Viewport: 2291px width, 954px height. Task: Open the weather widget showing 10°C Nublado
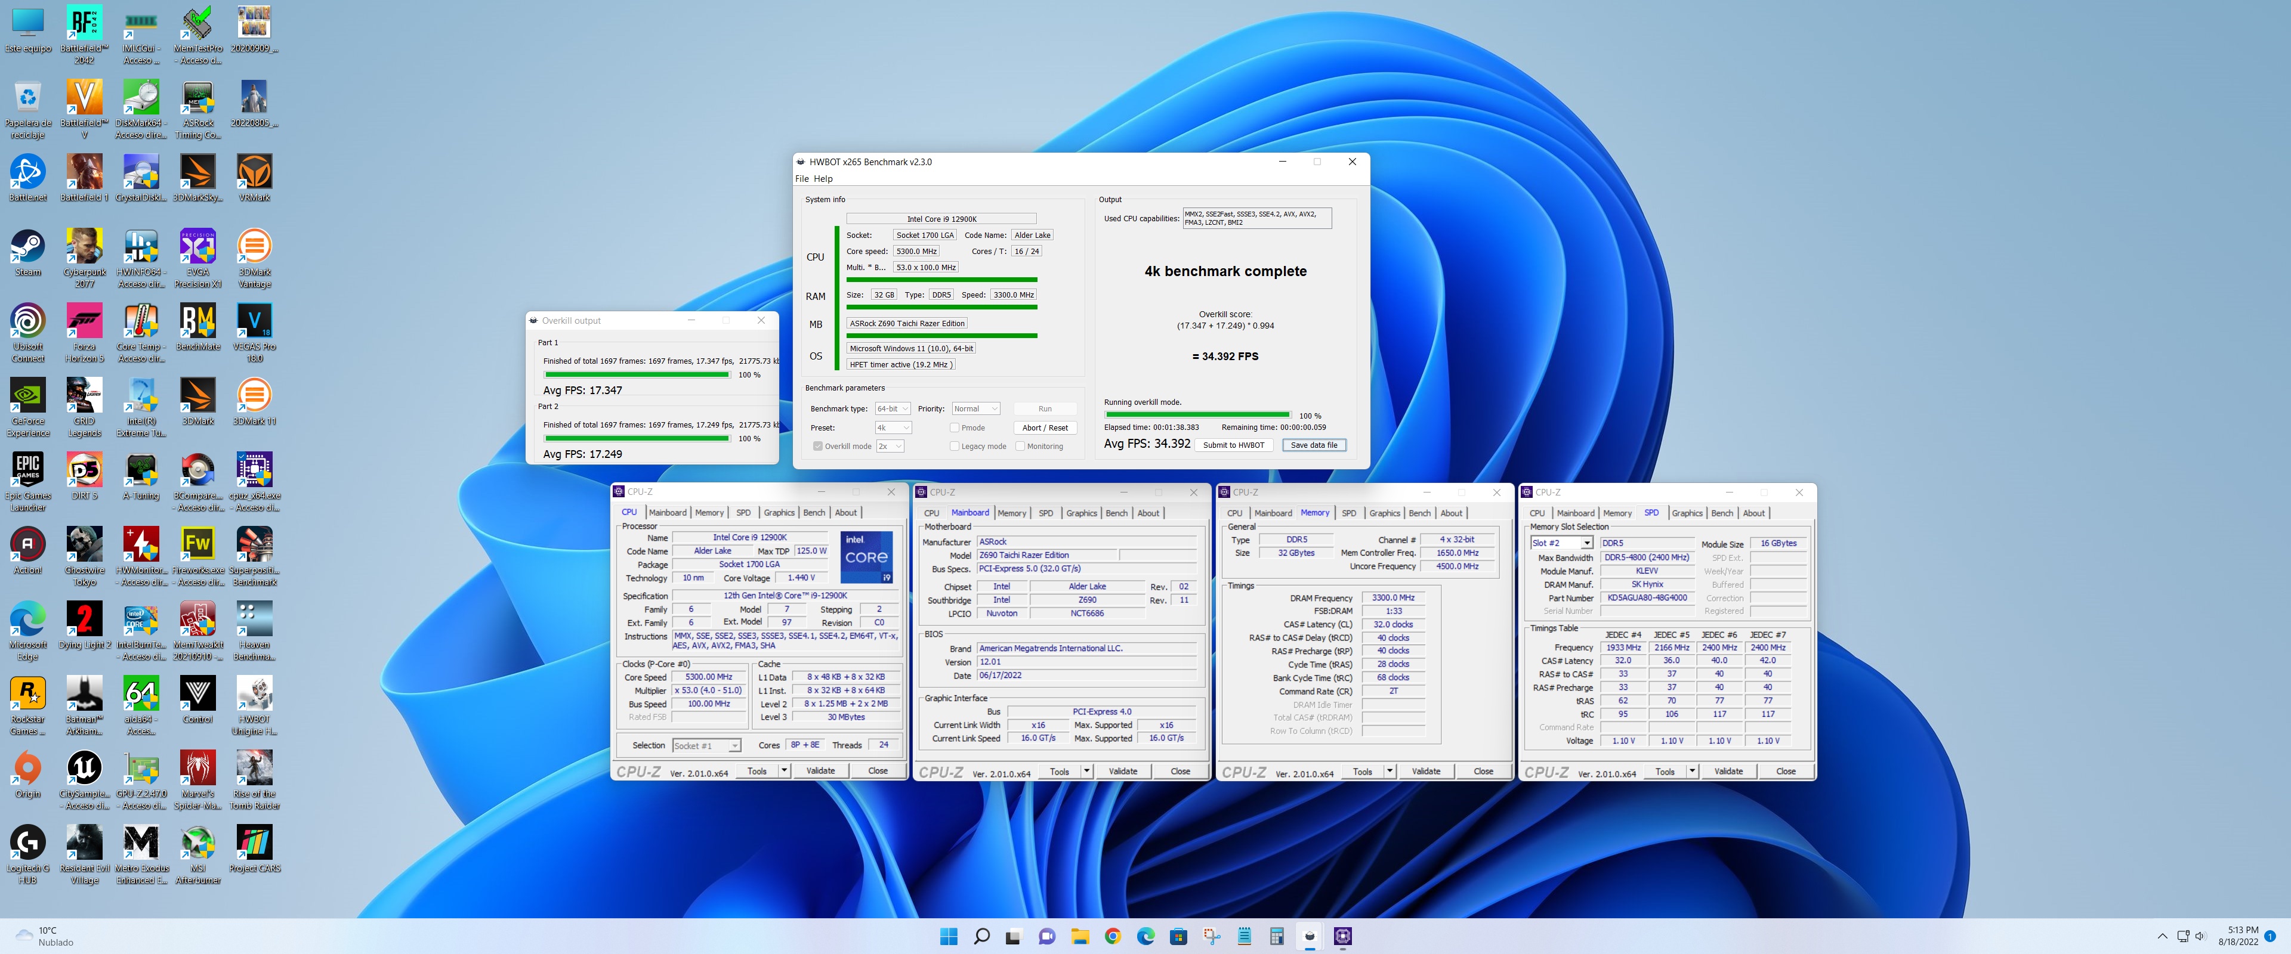(45, 936)
